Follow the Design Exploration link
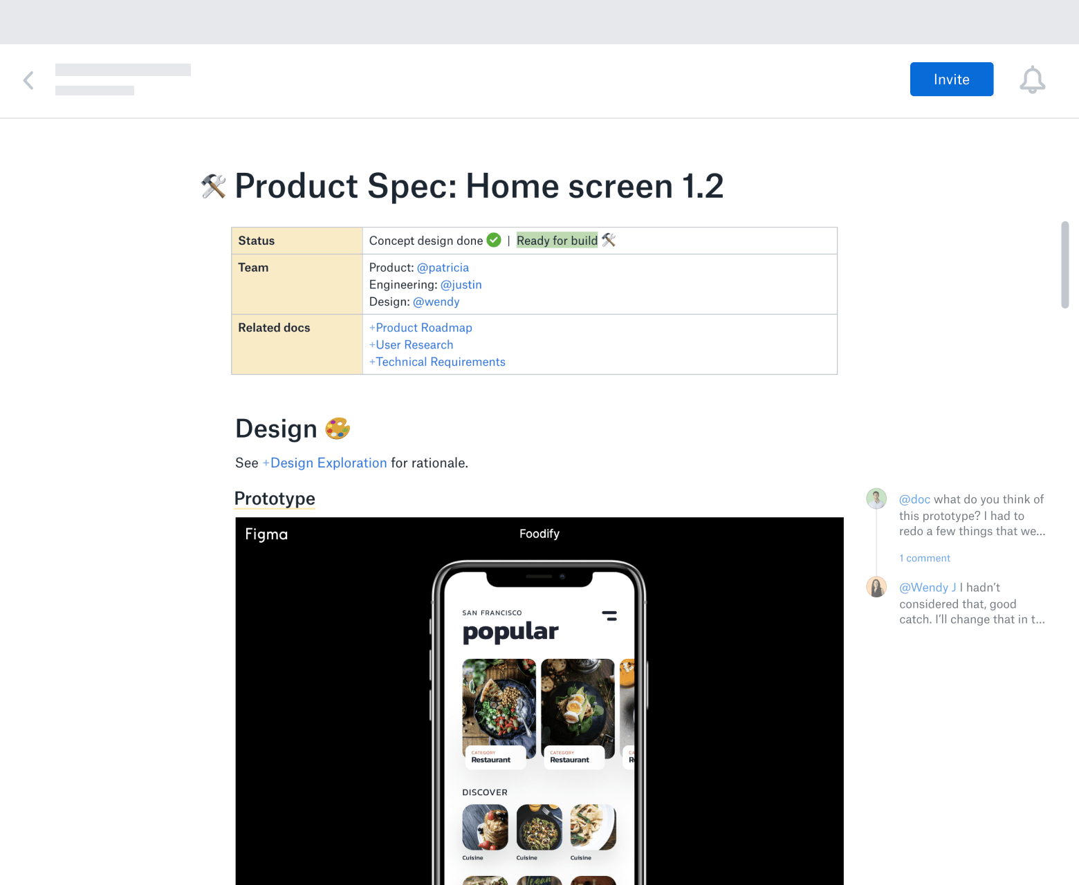 click(324, 463)
